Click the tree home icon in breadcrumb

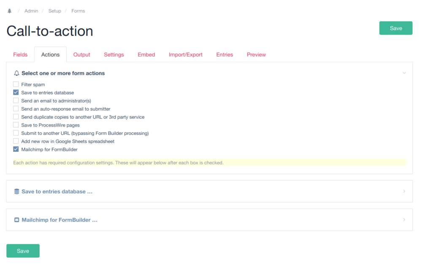9,11
